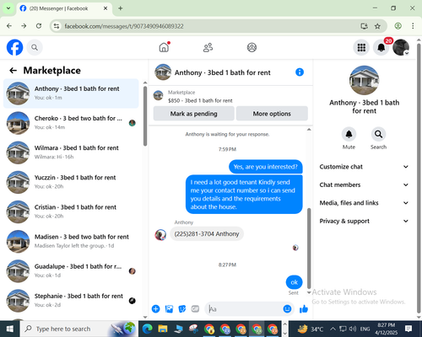This screenshot has height=337, width=422.
Task: Click Anthony's avatar beside phone number message
Action: click(160, 234)
